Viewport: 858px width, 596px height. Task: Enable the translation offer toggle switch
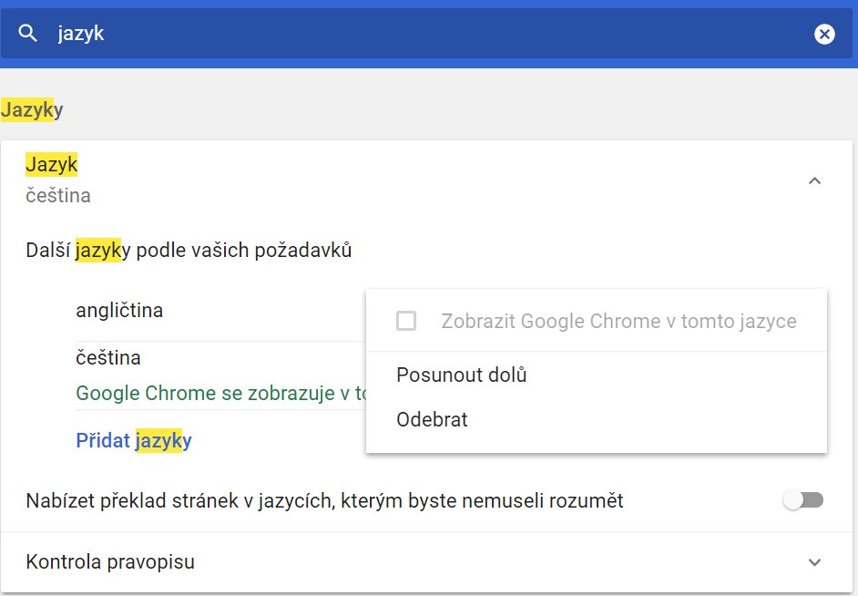(x=803, y=500)
